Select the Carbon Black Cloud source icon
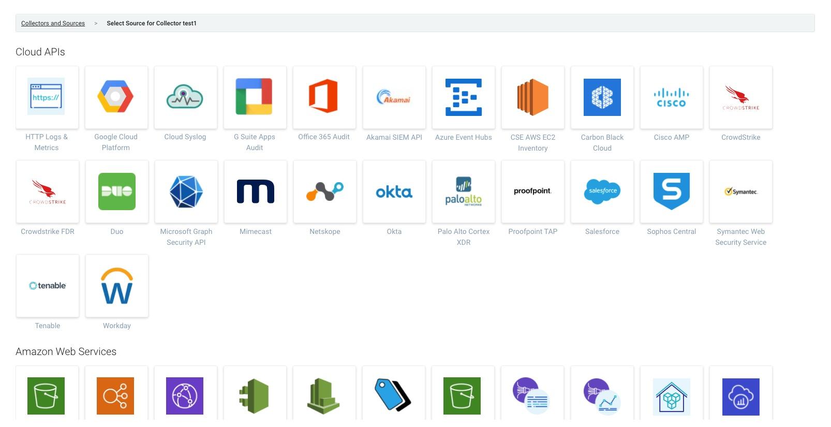 [x=602, y=97]
